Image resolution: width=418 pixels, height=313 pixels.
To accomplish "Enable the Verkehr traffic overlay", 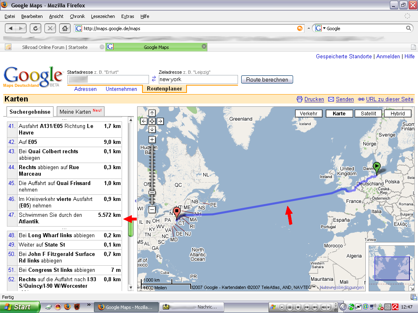I will point(309,114).
